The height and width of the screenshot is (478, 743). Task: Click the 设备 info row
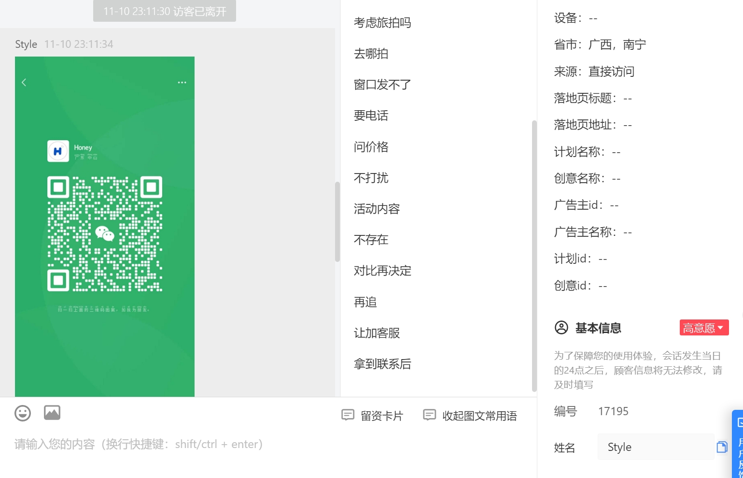pos(576,18)
